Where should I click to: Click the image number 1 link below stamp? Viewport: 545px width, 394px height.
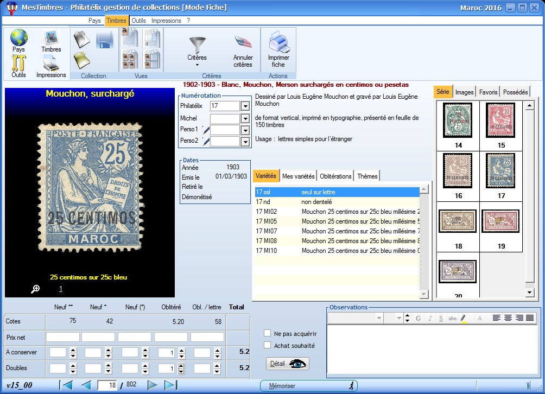click(61, 289)
